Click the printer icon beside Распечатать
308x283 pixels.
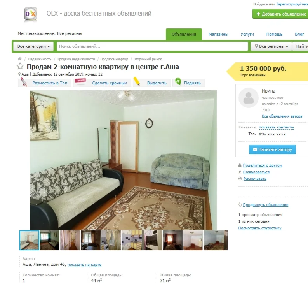click(x=240, y=179)
